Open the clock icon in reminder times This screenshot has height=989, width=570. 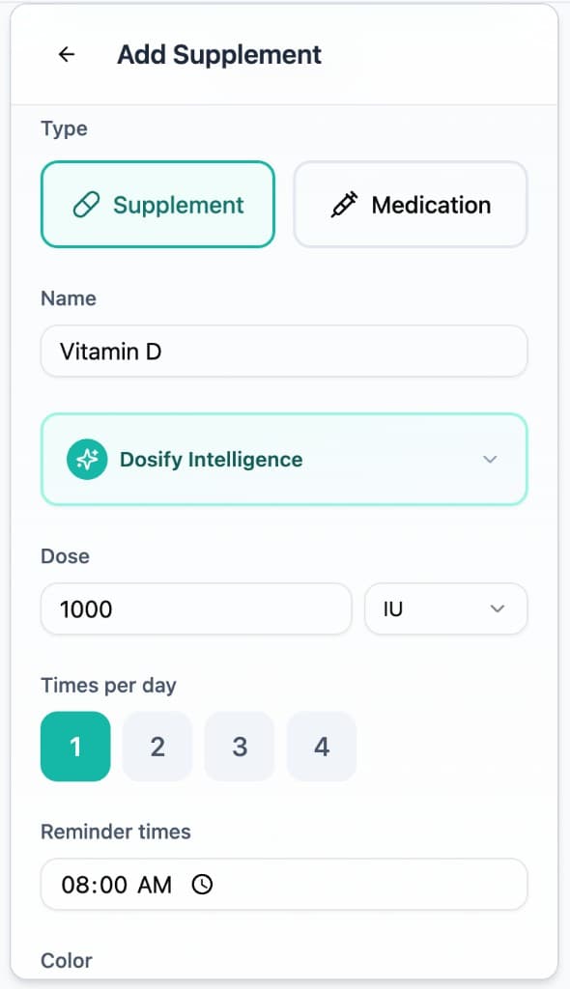203,883
